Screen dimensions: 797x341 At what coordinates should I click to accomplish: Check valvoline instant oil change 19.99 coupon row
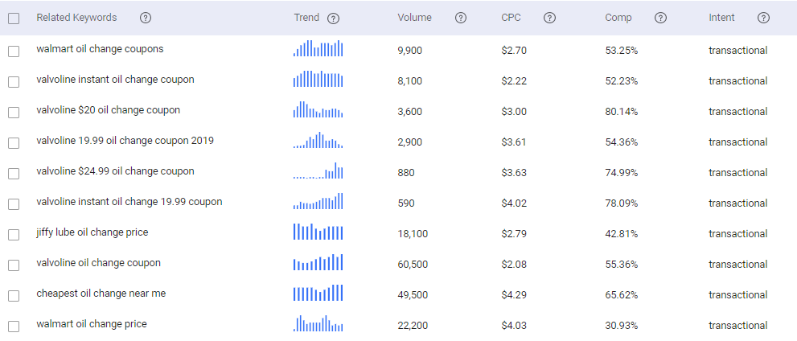[14, 203]
